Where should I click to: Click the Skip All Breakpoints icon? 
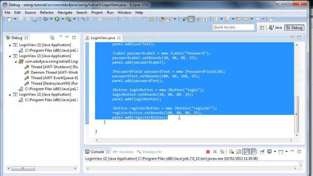84,19
